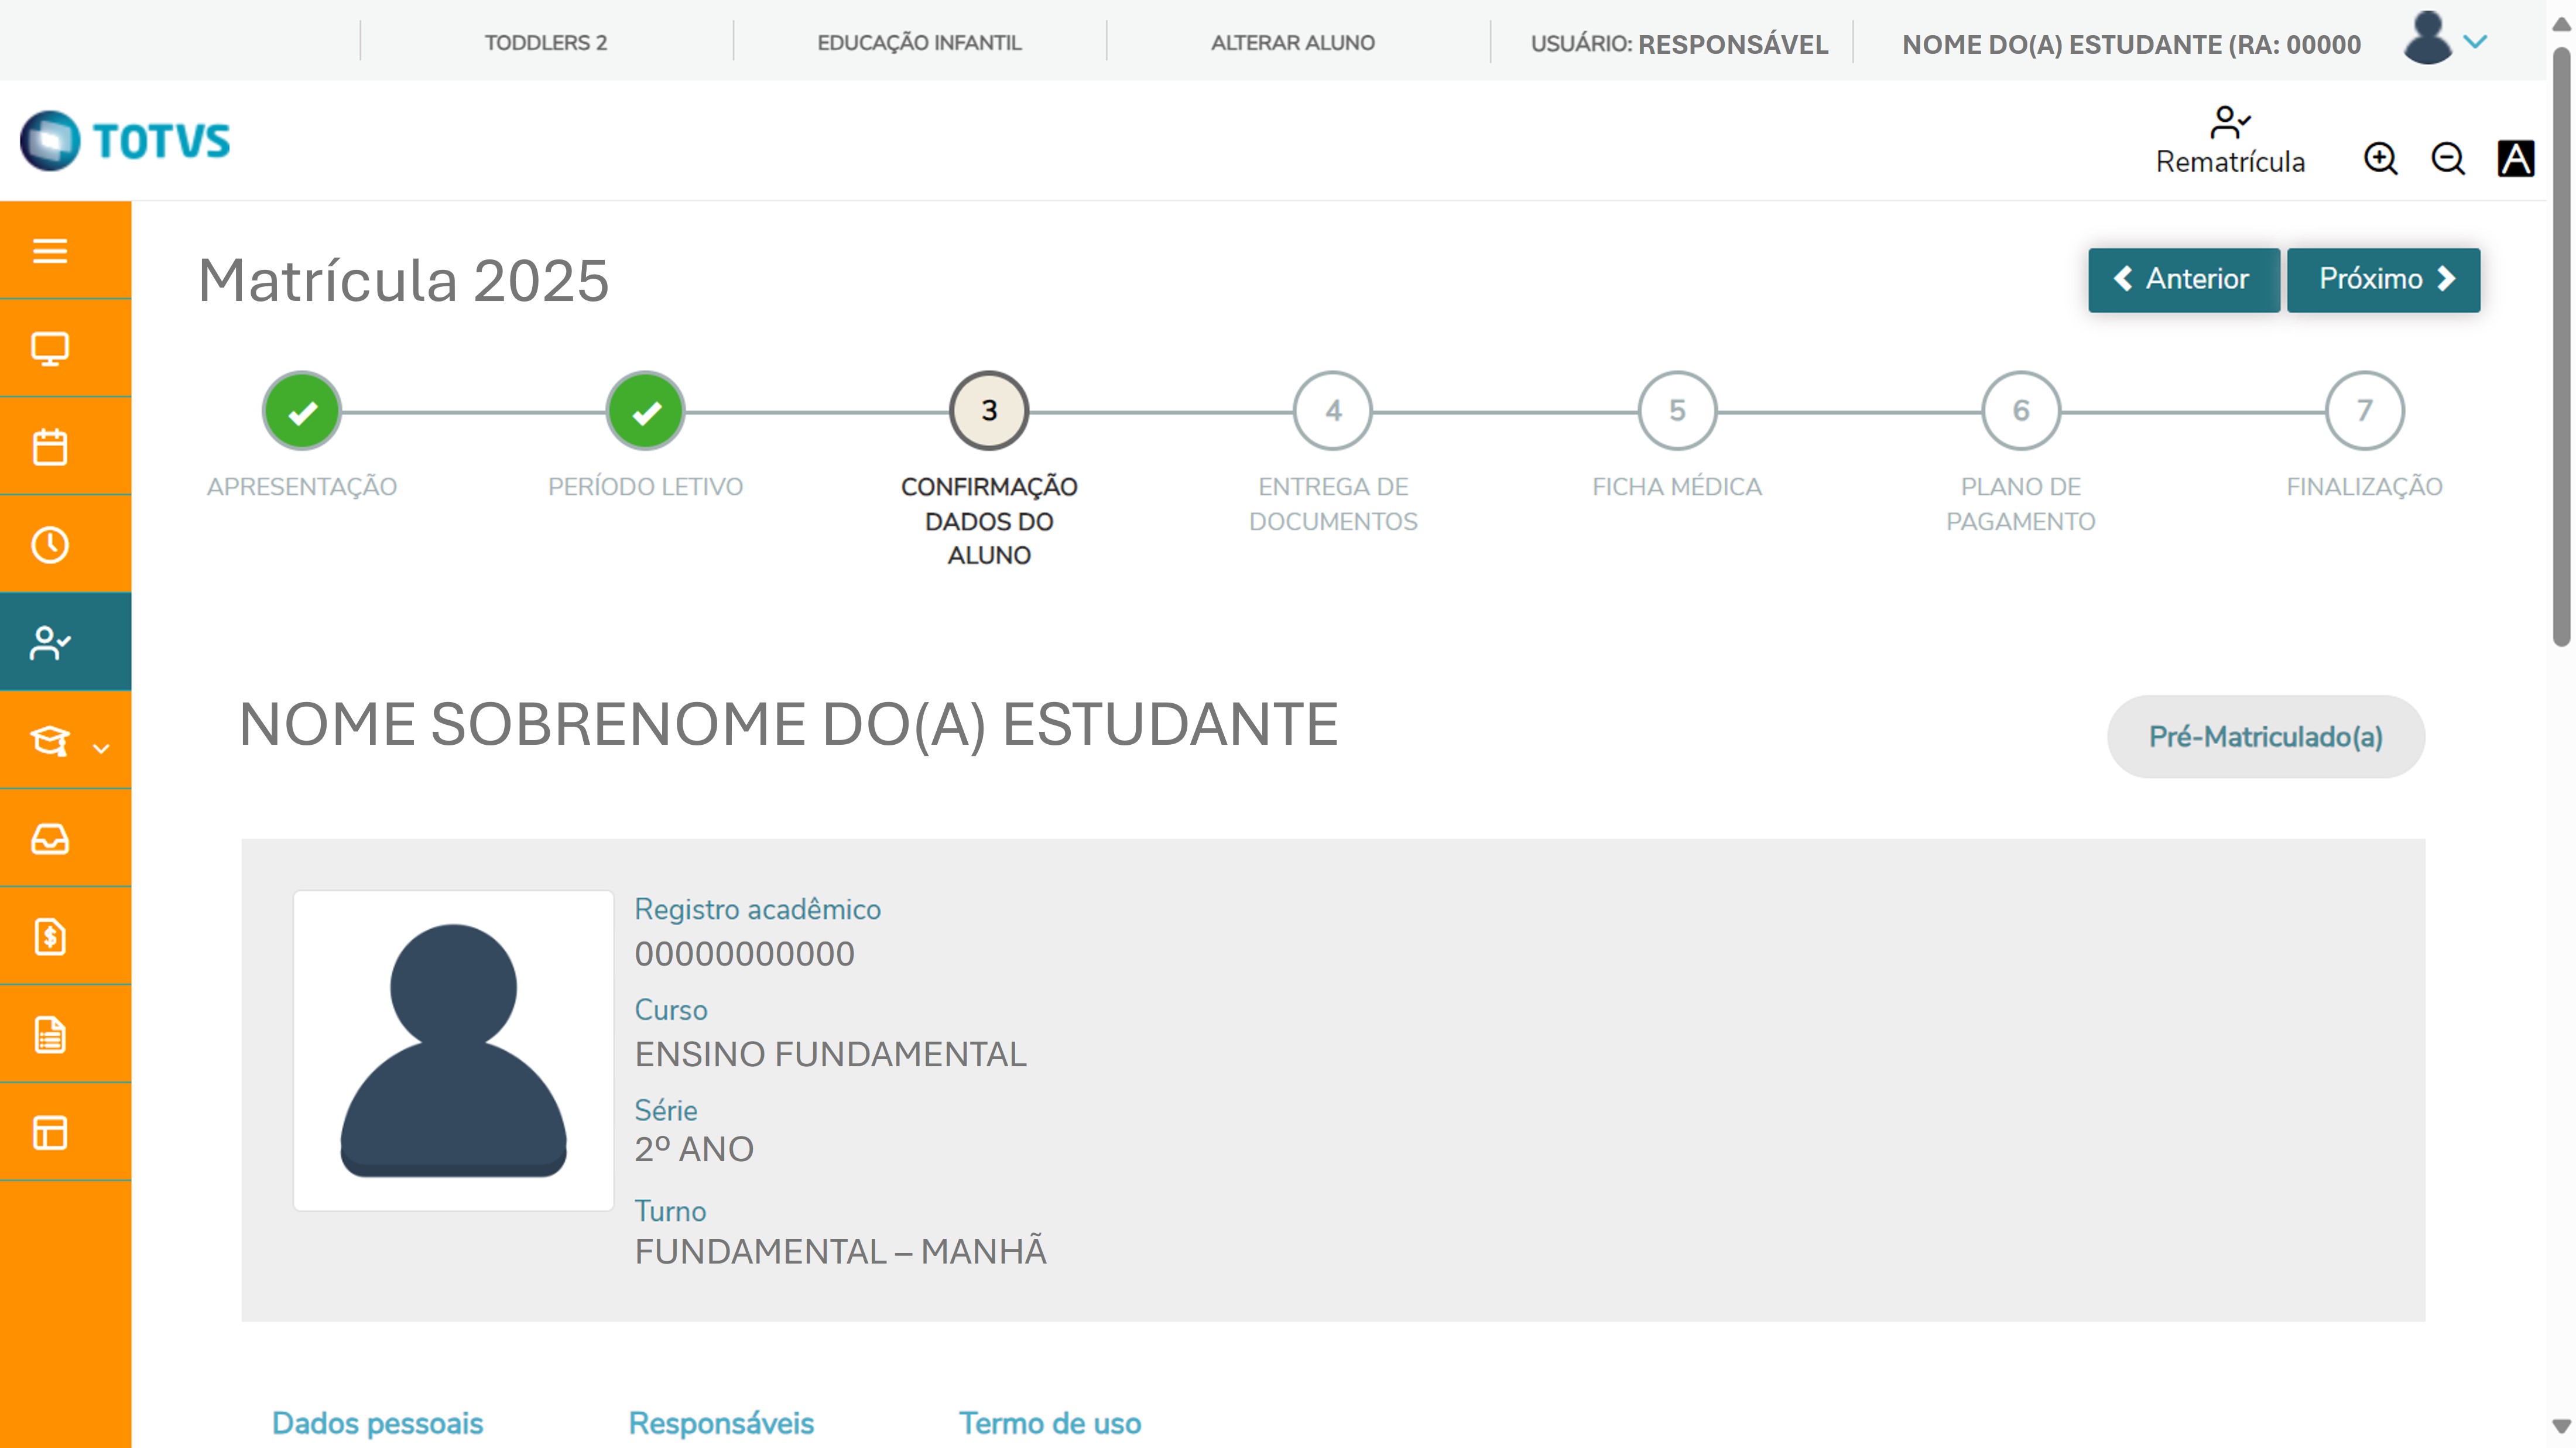Open the calendar icon in sidebar

coord(50,446)
